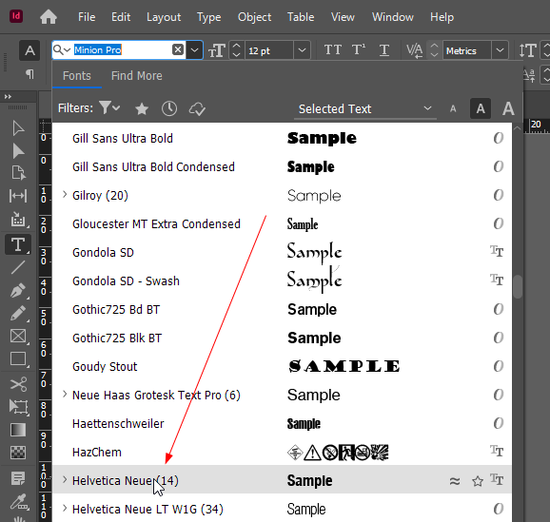Select Character Formatting Controls button
The height and width of the screenshot is (522, 550).
point(29,50)
